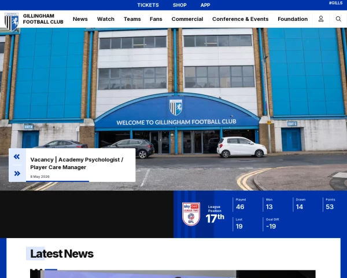Click the featured story progress bar
Screen dimensions: 347x278
click(x=57, y=181)
